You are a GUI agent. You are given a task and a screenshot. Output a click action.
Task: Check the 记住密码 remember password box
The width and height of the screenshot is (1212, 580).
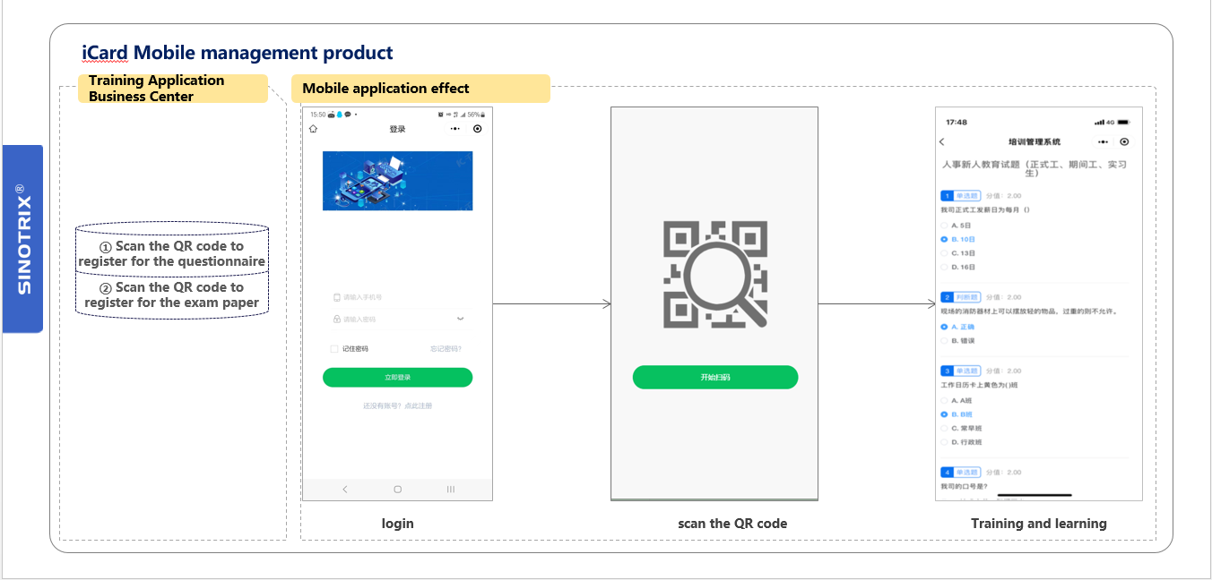tap(334, 349)
